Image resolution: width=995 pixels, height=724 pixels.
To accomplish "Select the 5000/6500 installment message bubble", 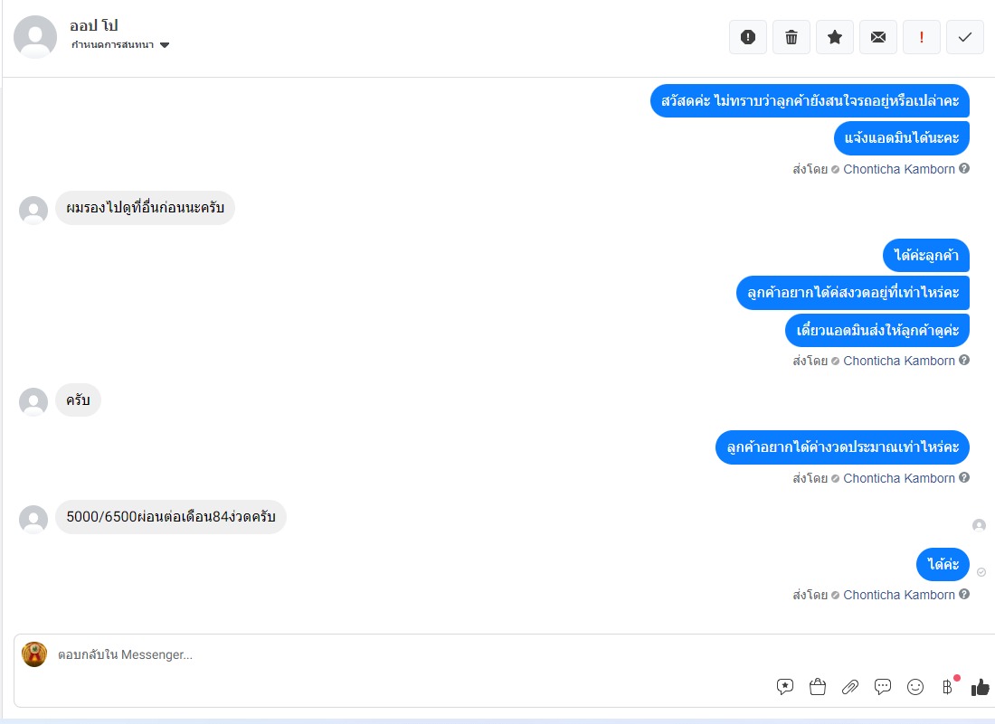I will (x=171, y=517).
